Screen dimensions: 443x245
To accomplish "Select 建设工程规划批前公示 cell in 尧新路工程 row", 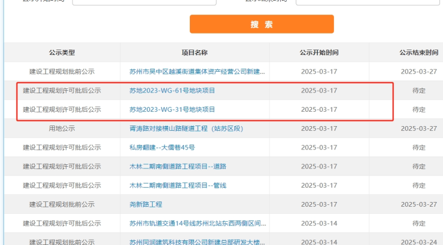I will pyautogui.click(x=62, y=204).
